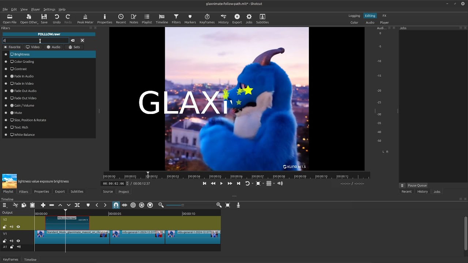Open the Filters toolbar icon

(176, 19)
